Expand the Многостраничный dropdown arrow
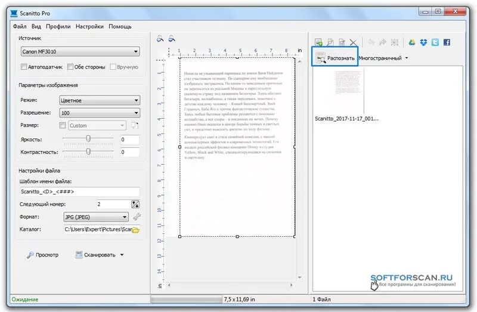Viewport: 477px width, 312px height. click(407, 58)
